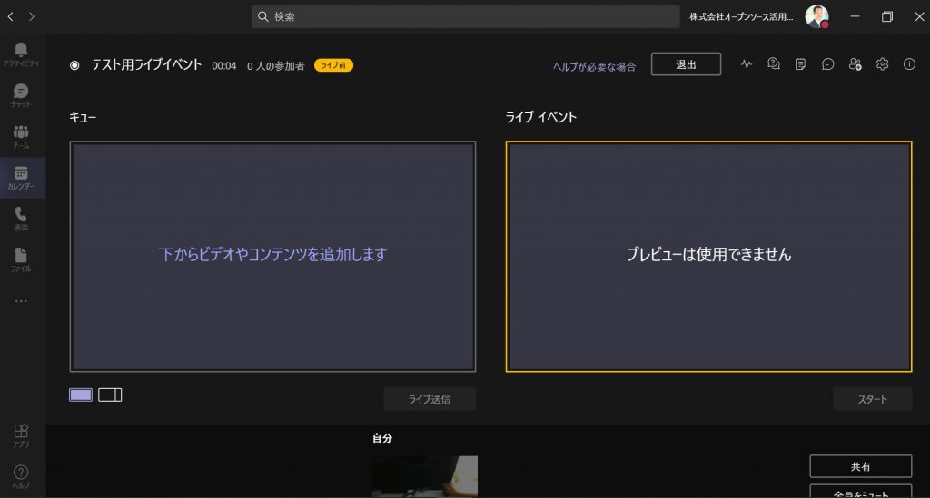Viewport: 930px width, 498px height.
Task: Open チャット in the left sidebar
Action: tap(22, 94)
